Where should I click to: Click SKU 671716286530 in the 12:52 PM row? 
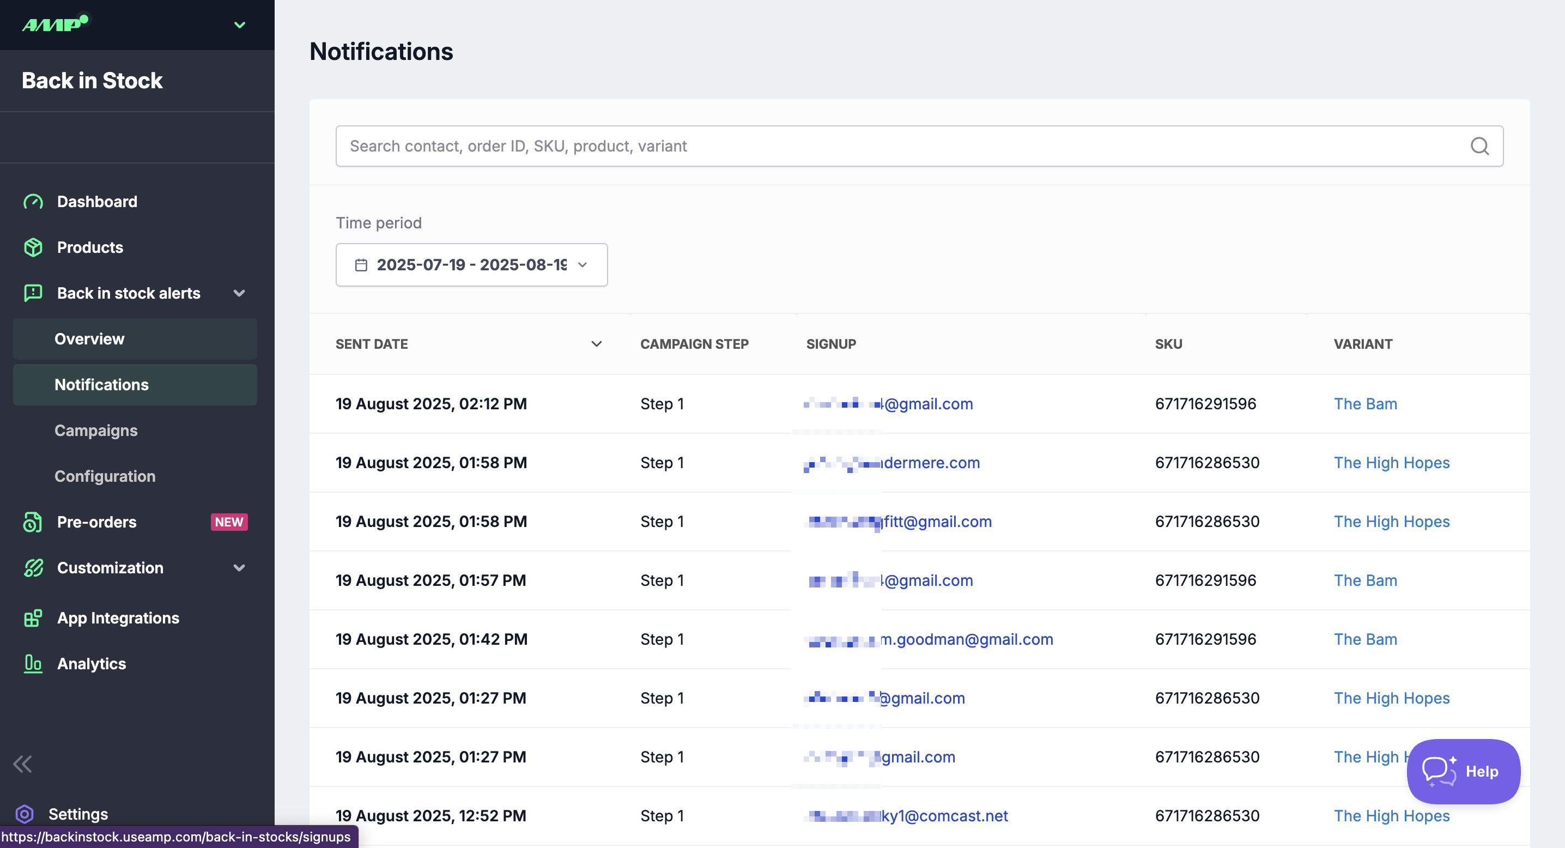pyautogui.click(x=1207, y=816)
